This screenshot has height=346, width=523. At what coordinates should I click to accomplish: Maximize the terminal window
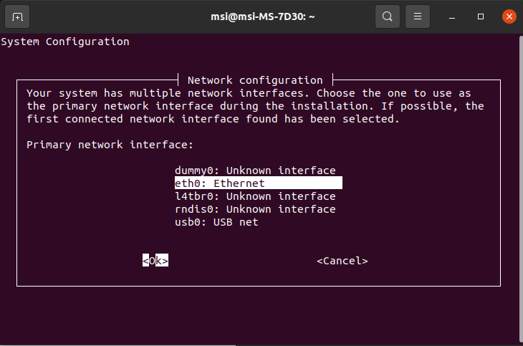tap(480, 16)
